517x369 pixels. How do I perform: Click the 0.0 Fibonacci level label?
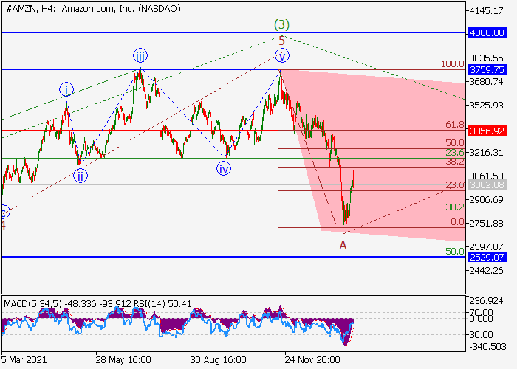pyautogui.click(x=457, y=222)
